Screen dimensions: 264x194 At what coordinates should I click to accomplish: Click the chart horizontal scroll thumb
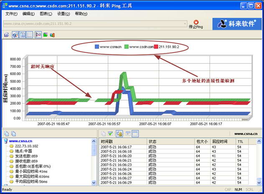point(245,119)
